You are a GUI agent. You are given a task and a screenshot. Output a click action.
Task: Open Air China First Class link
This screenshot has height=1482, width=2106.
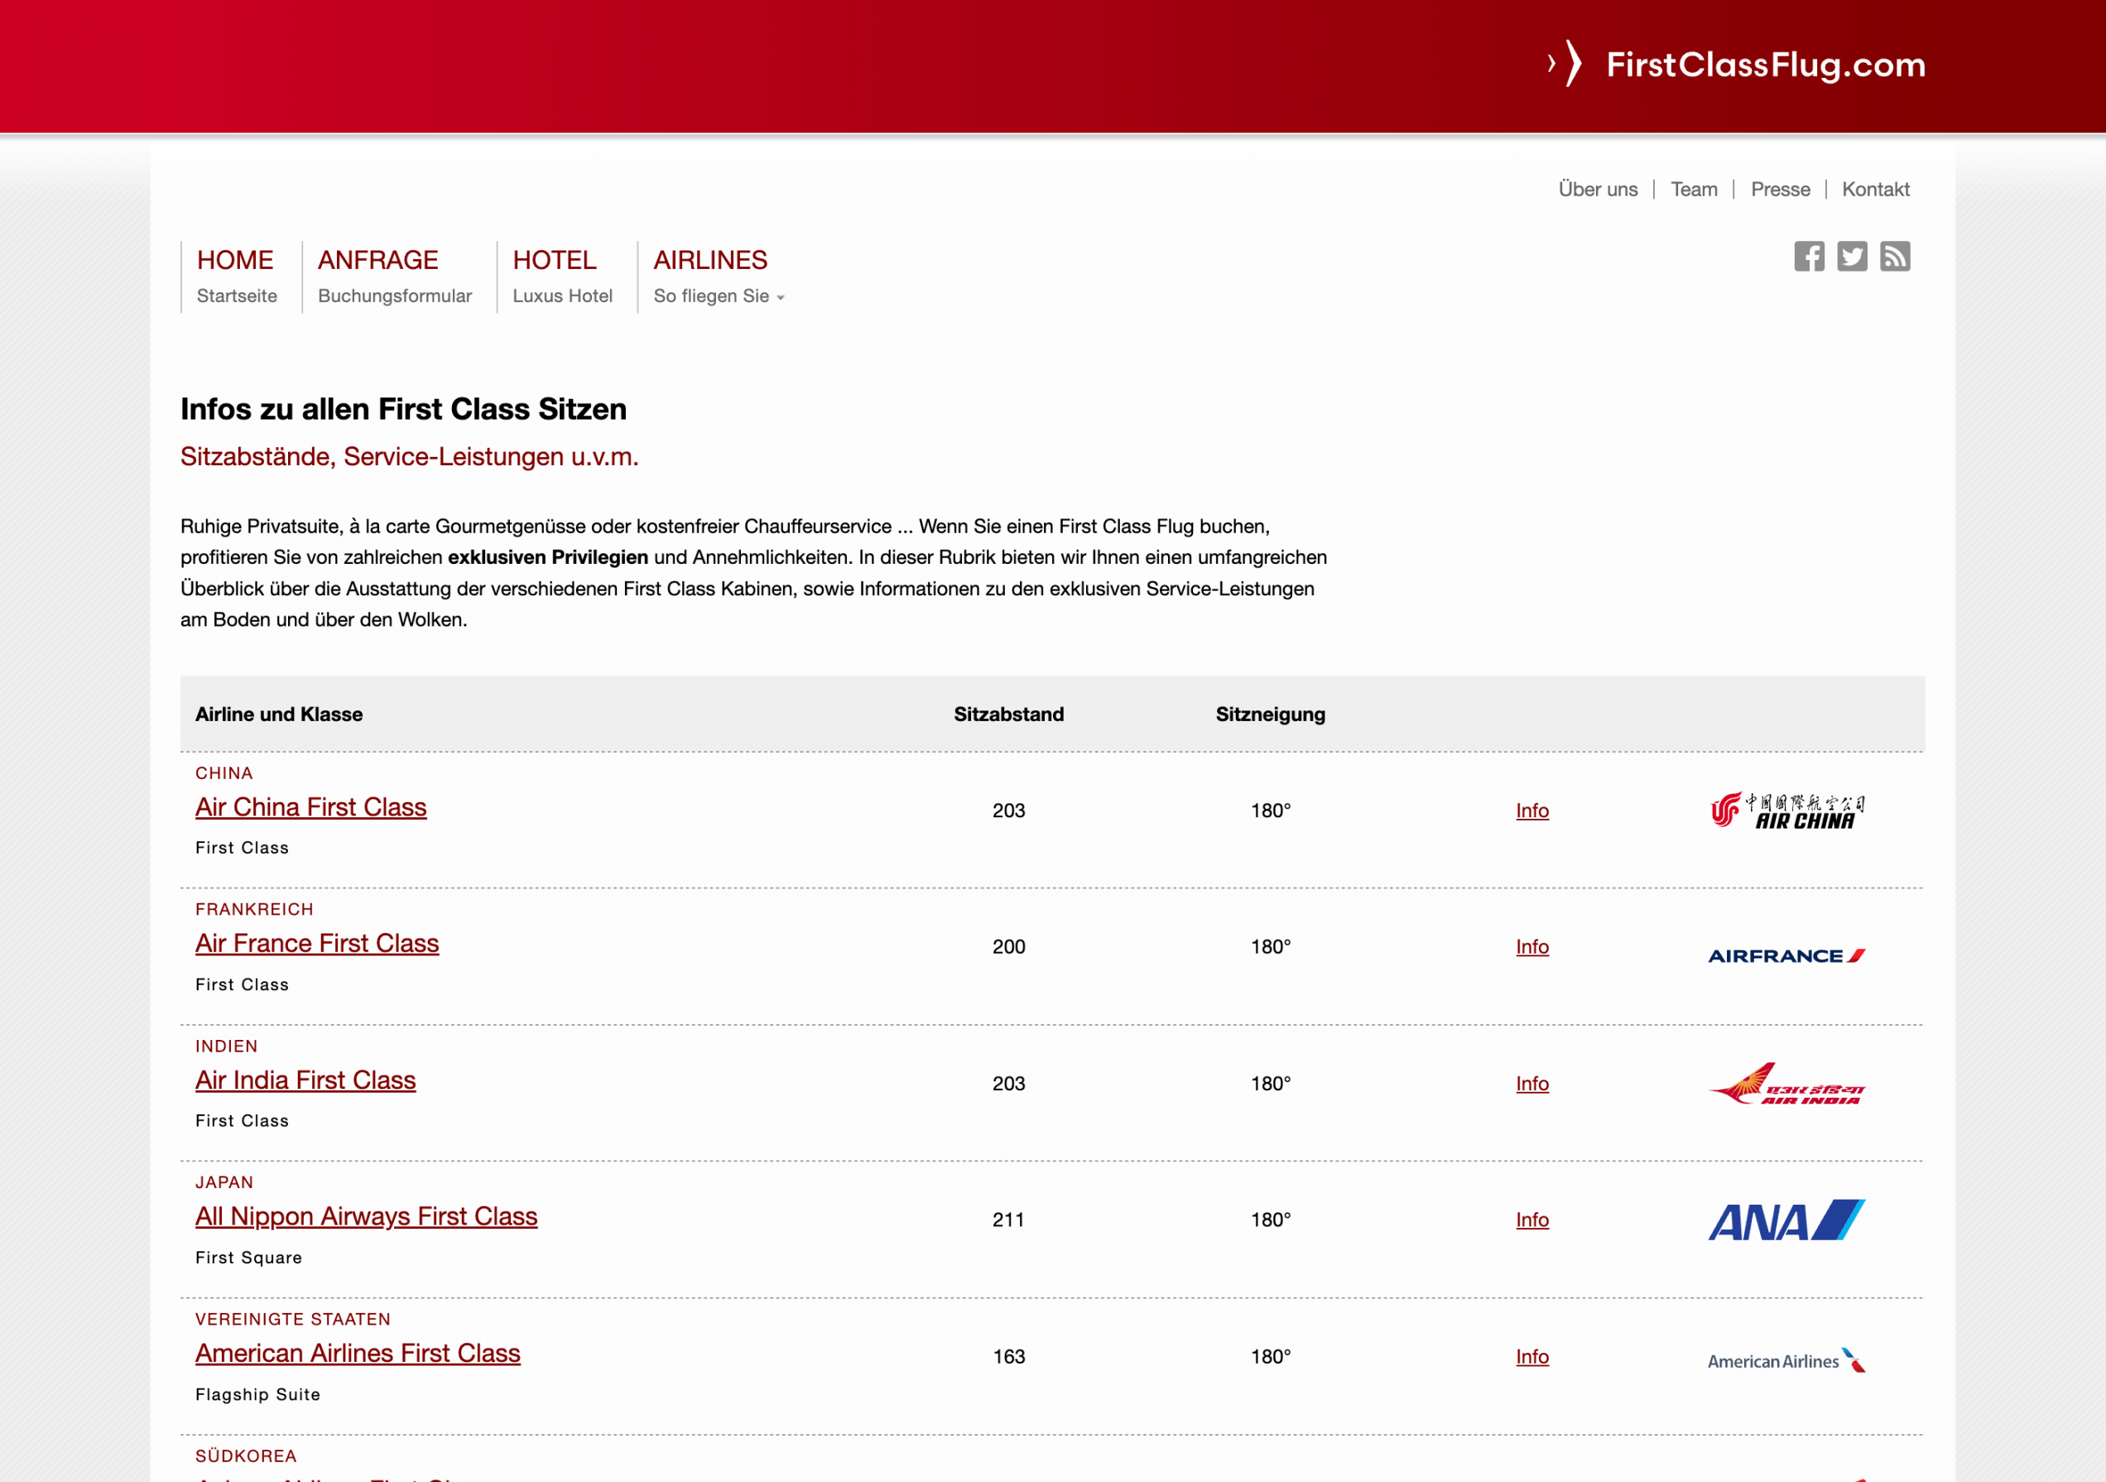pyautogui.click(x=311, y=807)
